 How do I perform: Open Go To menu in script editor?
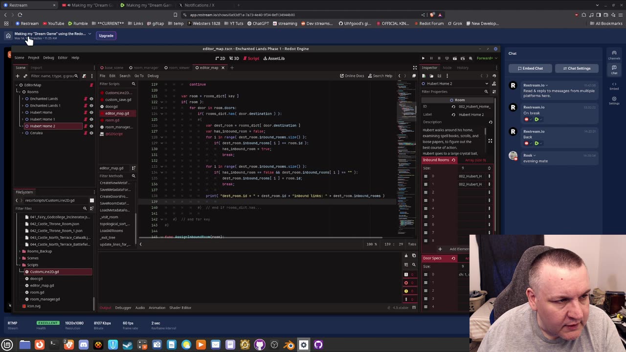pyautogui.click(x=139, y=76)
